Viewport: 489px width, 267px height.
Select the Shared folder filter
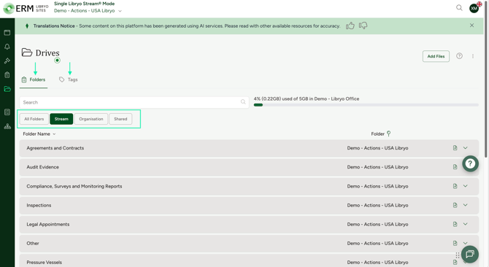120,119
